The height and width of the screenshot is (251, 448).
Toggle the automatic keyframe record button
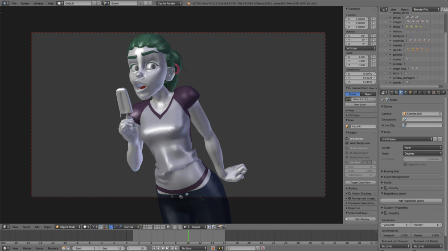tap(213, 248)
